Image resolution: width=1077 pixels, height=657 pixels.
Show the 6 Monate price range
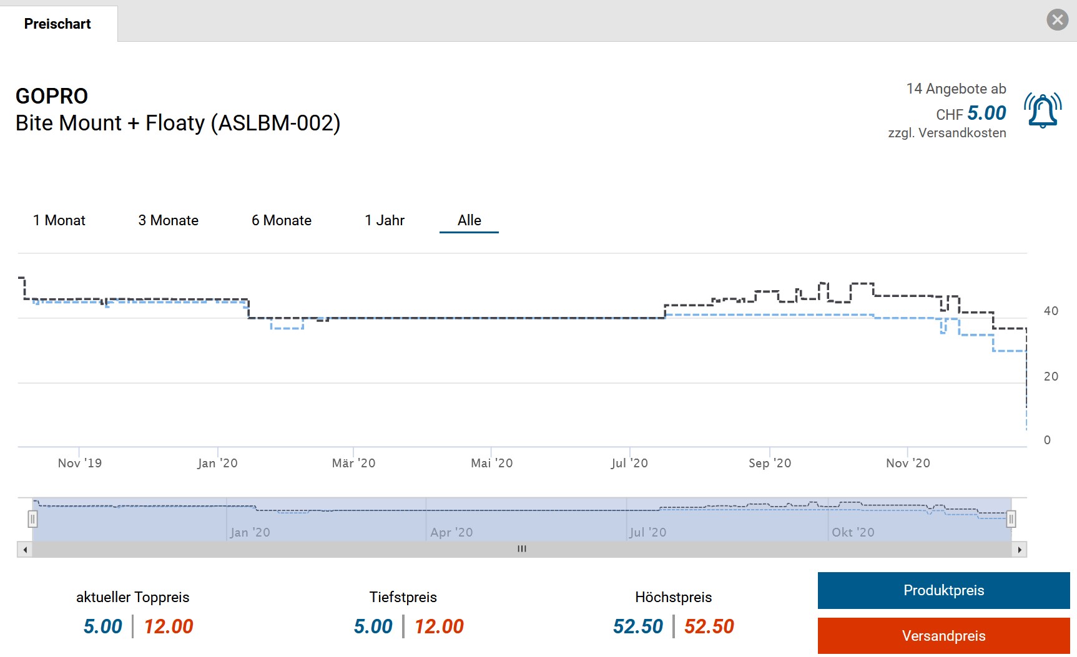[282, 220]
